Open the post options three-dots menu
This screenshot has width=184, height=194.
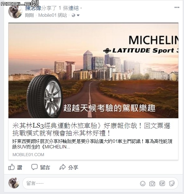177,7
